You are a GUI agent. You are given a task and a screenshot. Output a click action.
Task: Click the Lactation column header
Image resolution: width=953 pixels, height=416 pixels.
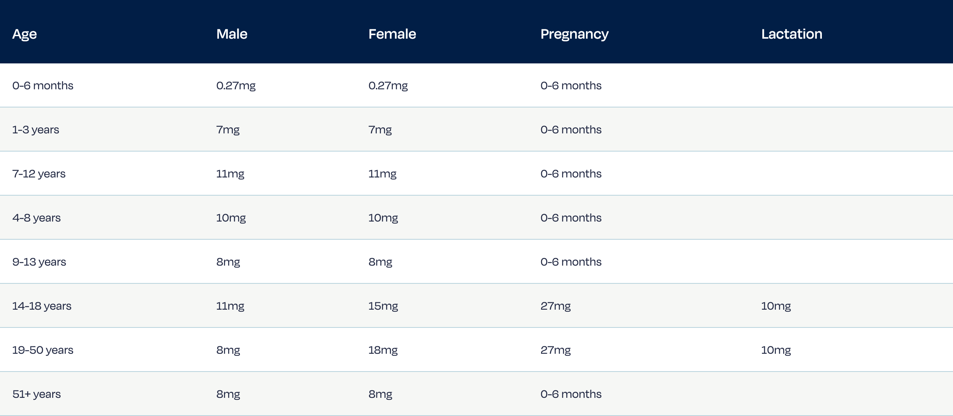pos(791,34)
